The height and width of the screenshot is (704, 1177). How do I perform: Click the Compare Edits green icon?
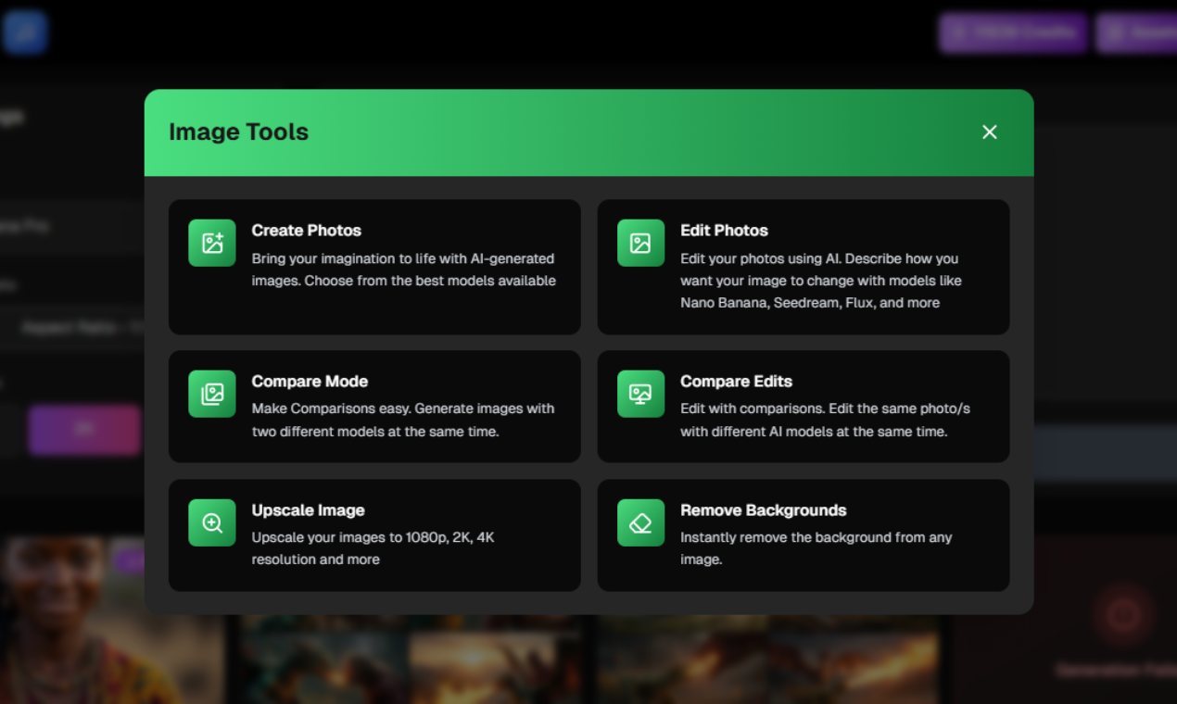[640, 393]
